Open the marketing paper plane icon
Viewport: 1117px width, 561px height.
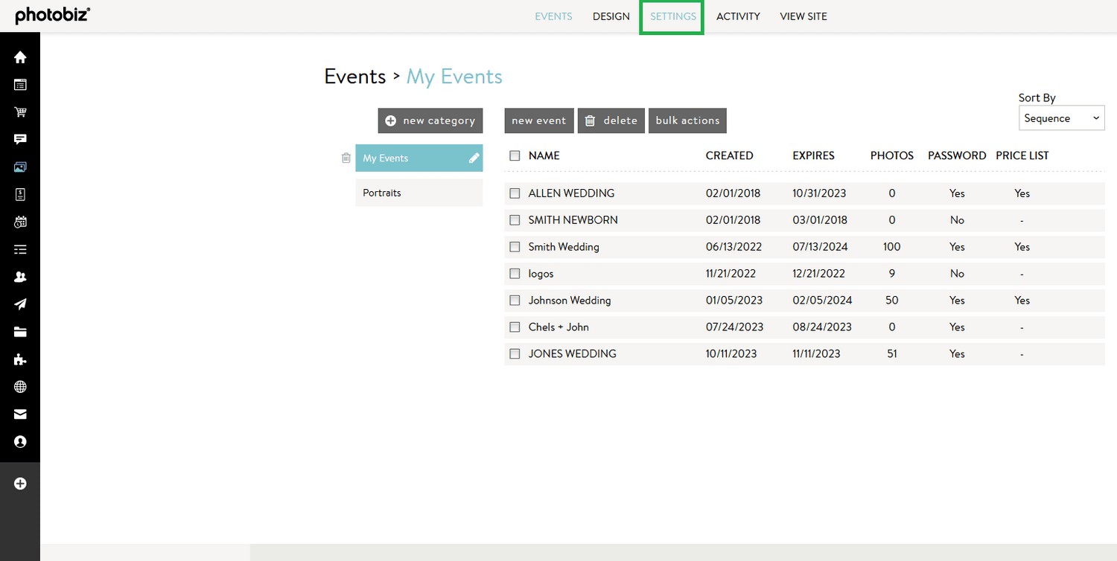(20, 304)
